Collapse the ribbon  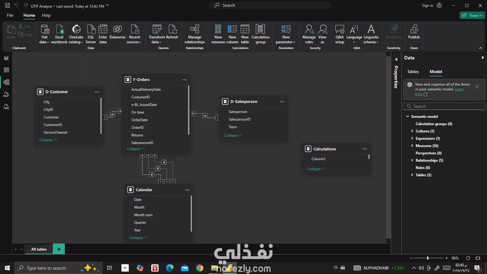(480, 48)
